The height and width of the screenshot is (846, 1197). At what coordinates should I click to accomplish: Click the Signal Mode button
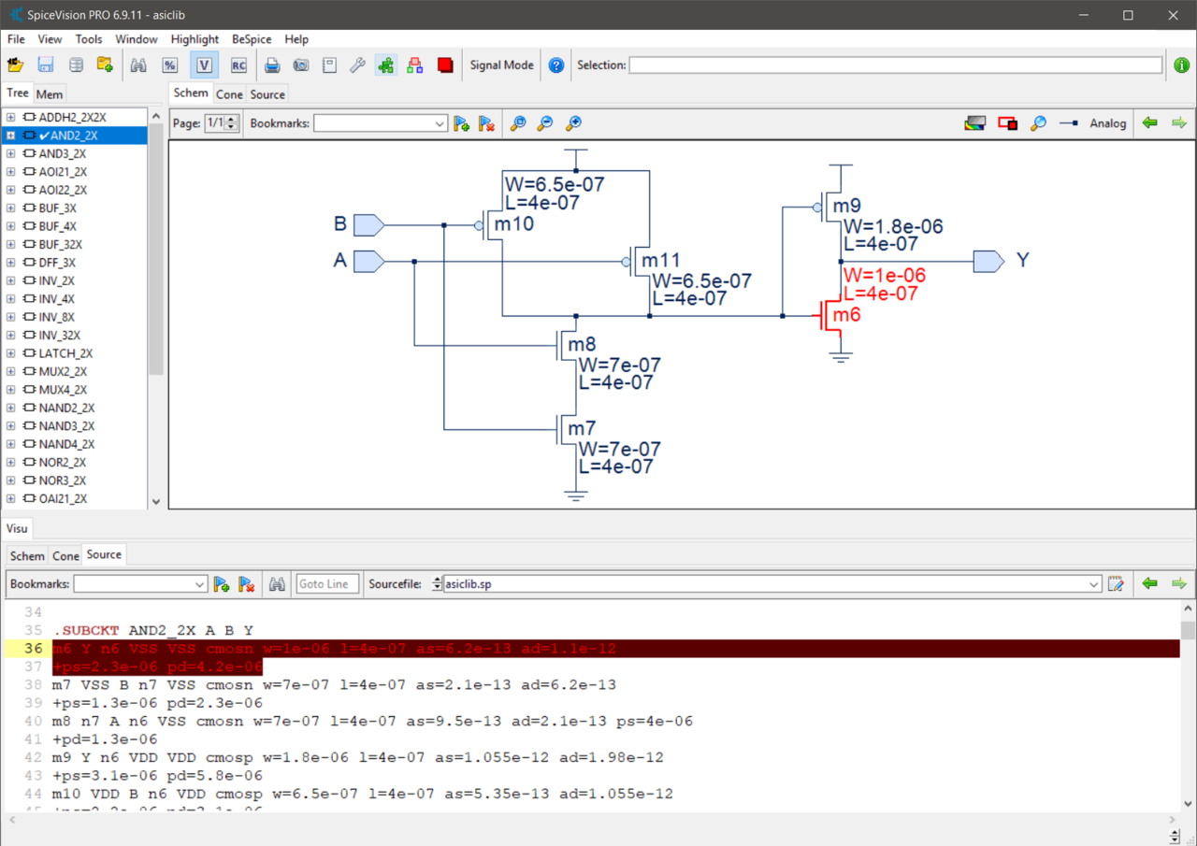click(501, 65)
